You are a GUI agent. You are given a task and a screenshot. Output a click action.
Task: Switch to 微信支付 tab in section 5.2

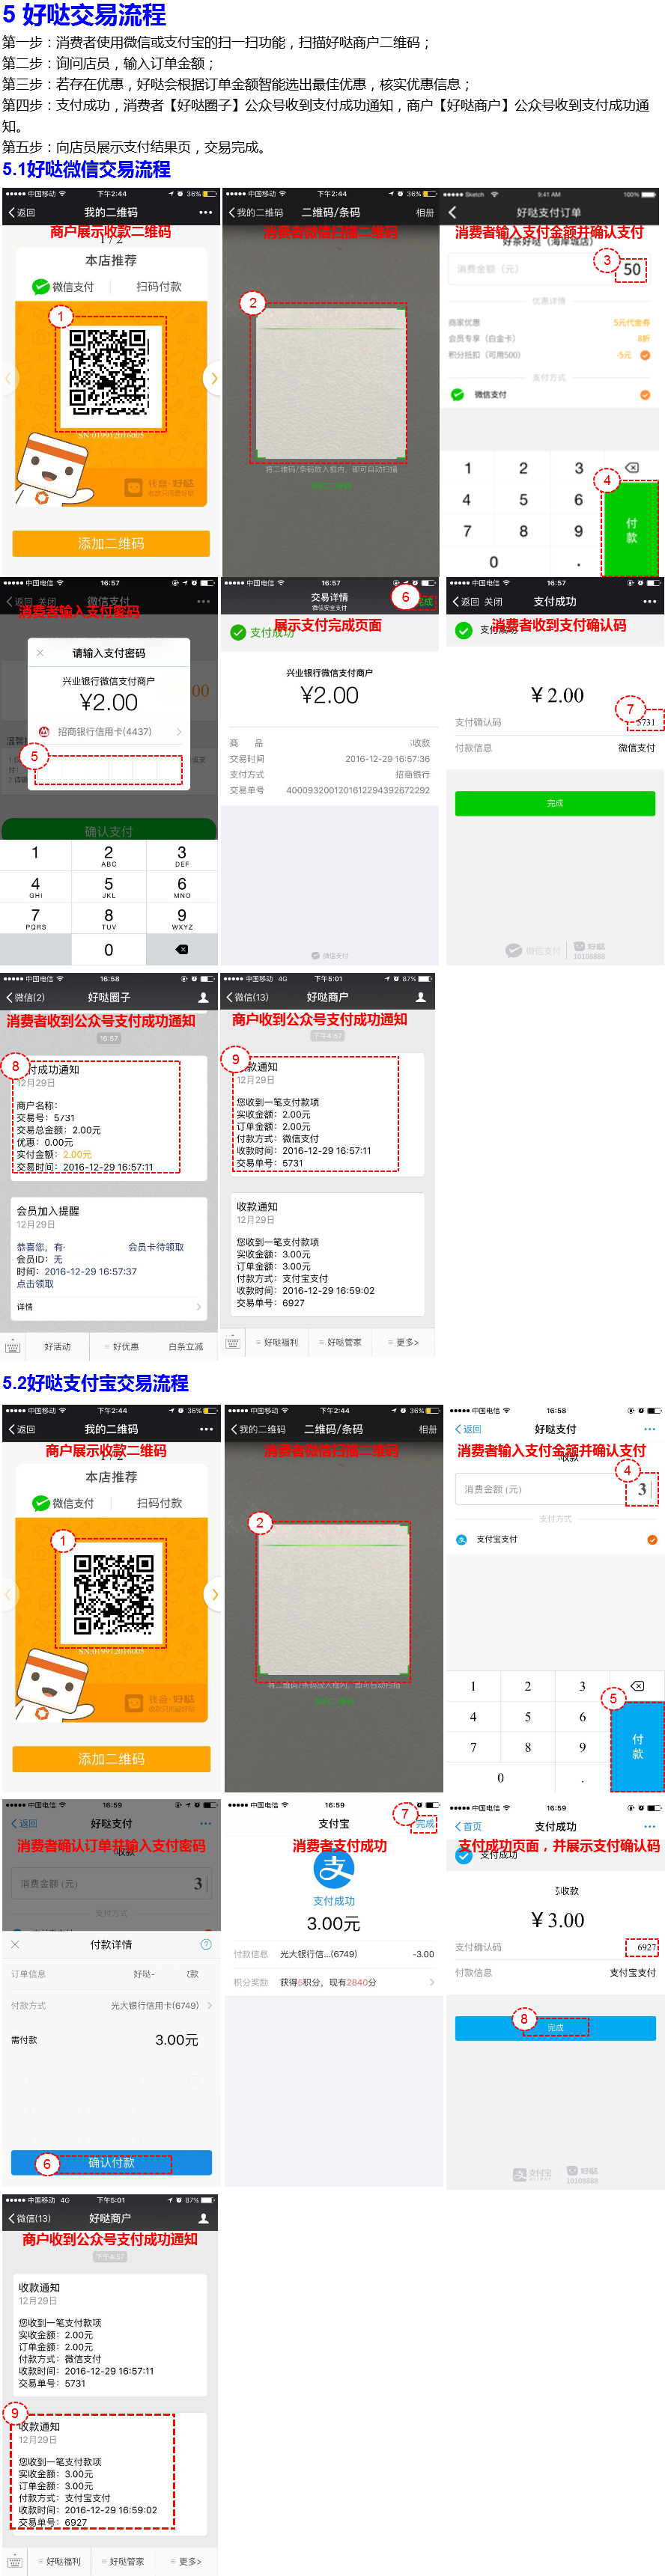[63, 1503]
